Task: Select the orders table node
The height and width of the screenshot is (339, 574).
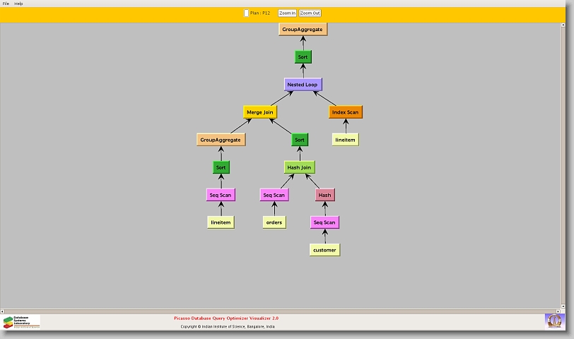Action: pyautogui.click(x=274, y=222)
